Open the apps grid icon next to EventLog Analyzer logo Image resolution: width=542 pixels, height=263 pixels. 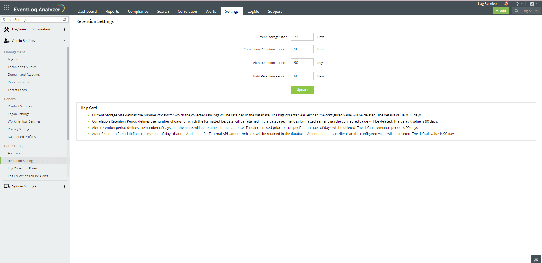point(6,8)
